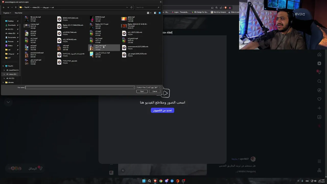Open Instagram Home from sidebar
The height and width of the screenshot is (184, 327).
click(x=319, y=54)
